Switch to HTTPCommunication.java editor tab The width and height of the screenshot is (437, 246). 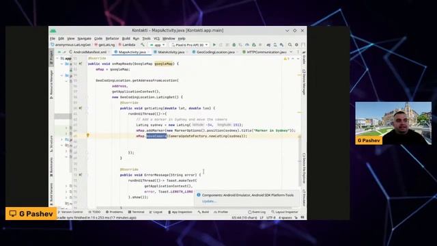point(266,52)
